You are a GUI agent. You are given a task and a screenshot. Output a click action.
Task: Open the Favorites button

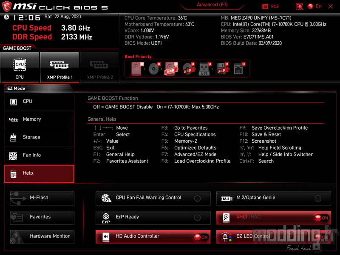point(42,218)
